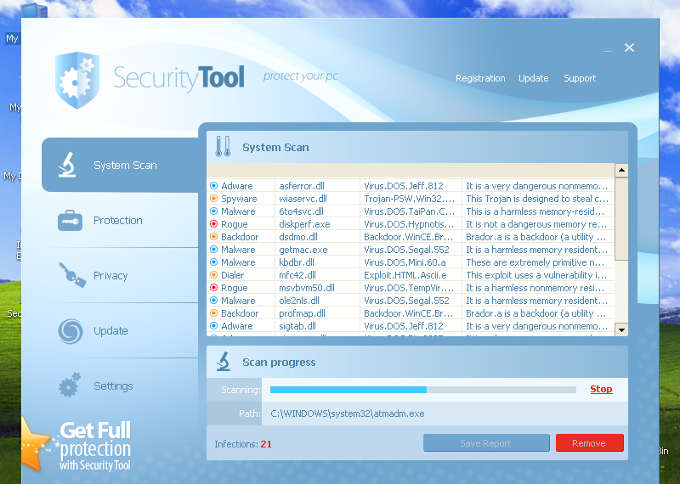The image size is (680, 484).
Task: Select the ole2nls.dll file name
Action: point(299,301)
